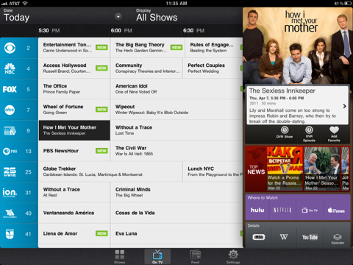
Task: Select Without a Trace At Rest listing
Action: [74, 192]
